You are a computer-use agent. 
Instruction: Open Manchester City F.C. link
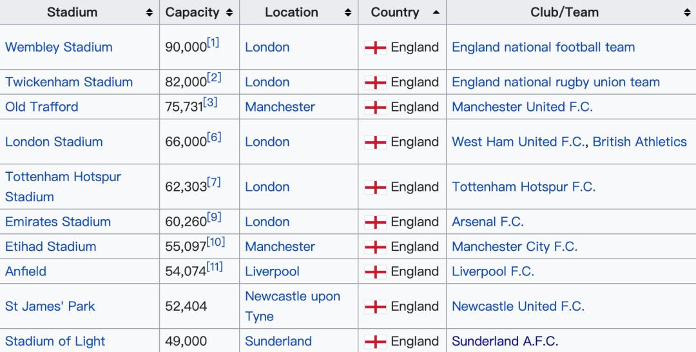coord(514,246)
